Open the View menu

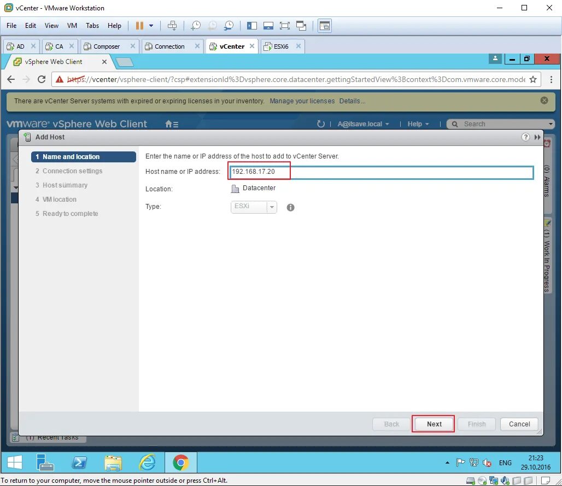51,26
